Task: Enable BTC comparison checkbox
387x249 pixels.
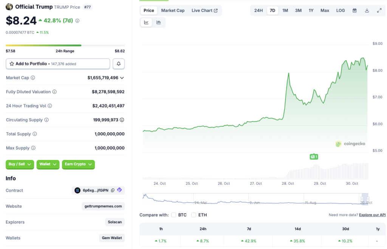Action: [174, 215]
